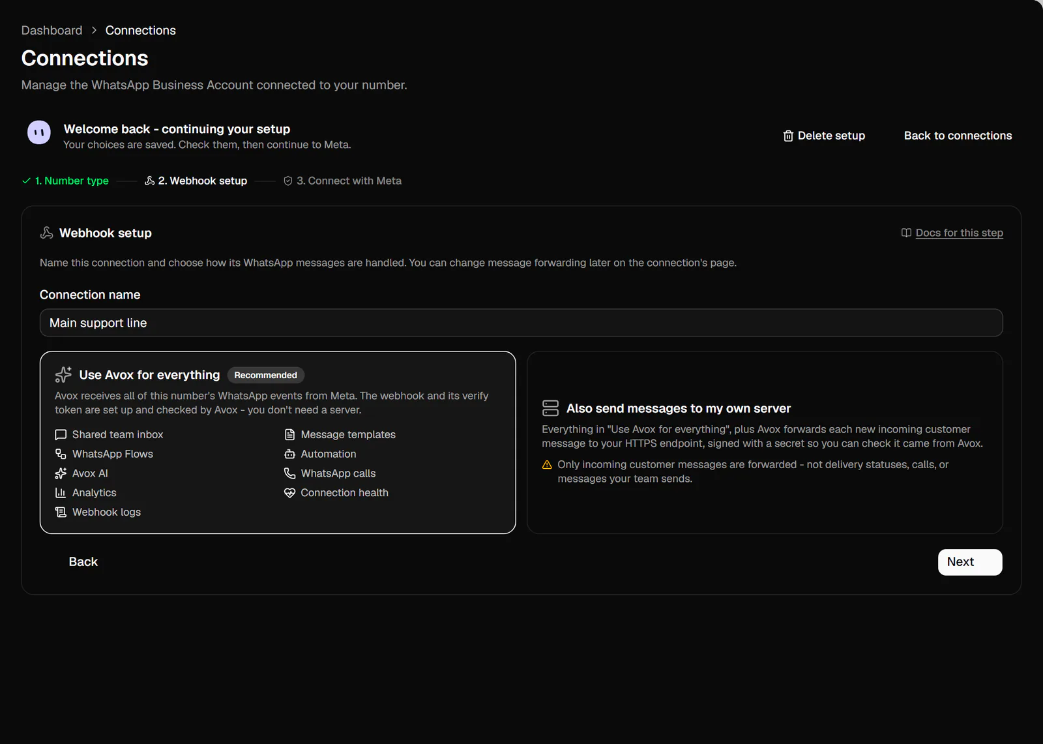The image size is (1043, 744).
Task: Select step 2 Webhook setup
Action: (x=196, y=181)
